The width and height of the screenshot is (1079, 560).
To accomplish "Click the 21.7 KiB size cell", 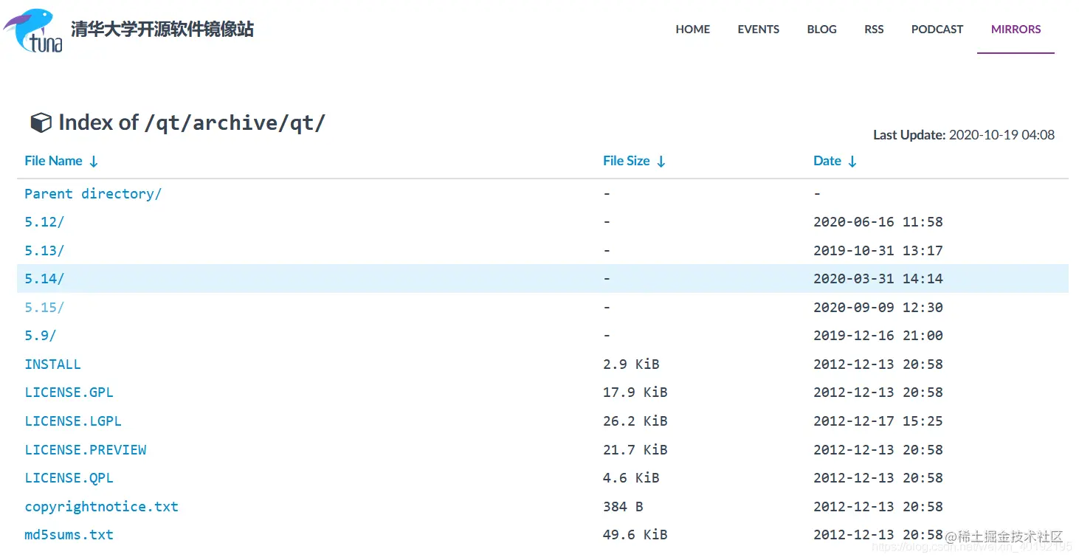I will (635, 450).
